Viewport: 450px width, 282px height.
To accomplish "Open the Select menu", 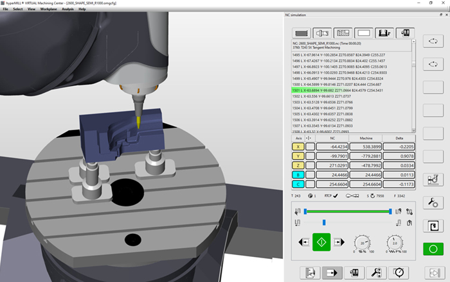I will click(18, 9).
